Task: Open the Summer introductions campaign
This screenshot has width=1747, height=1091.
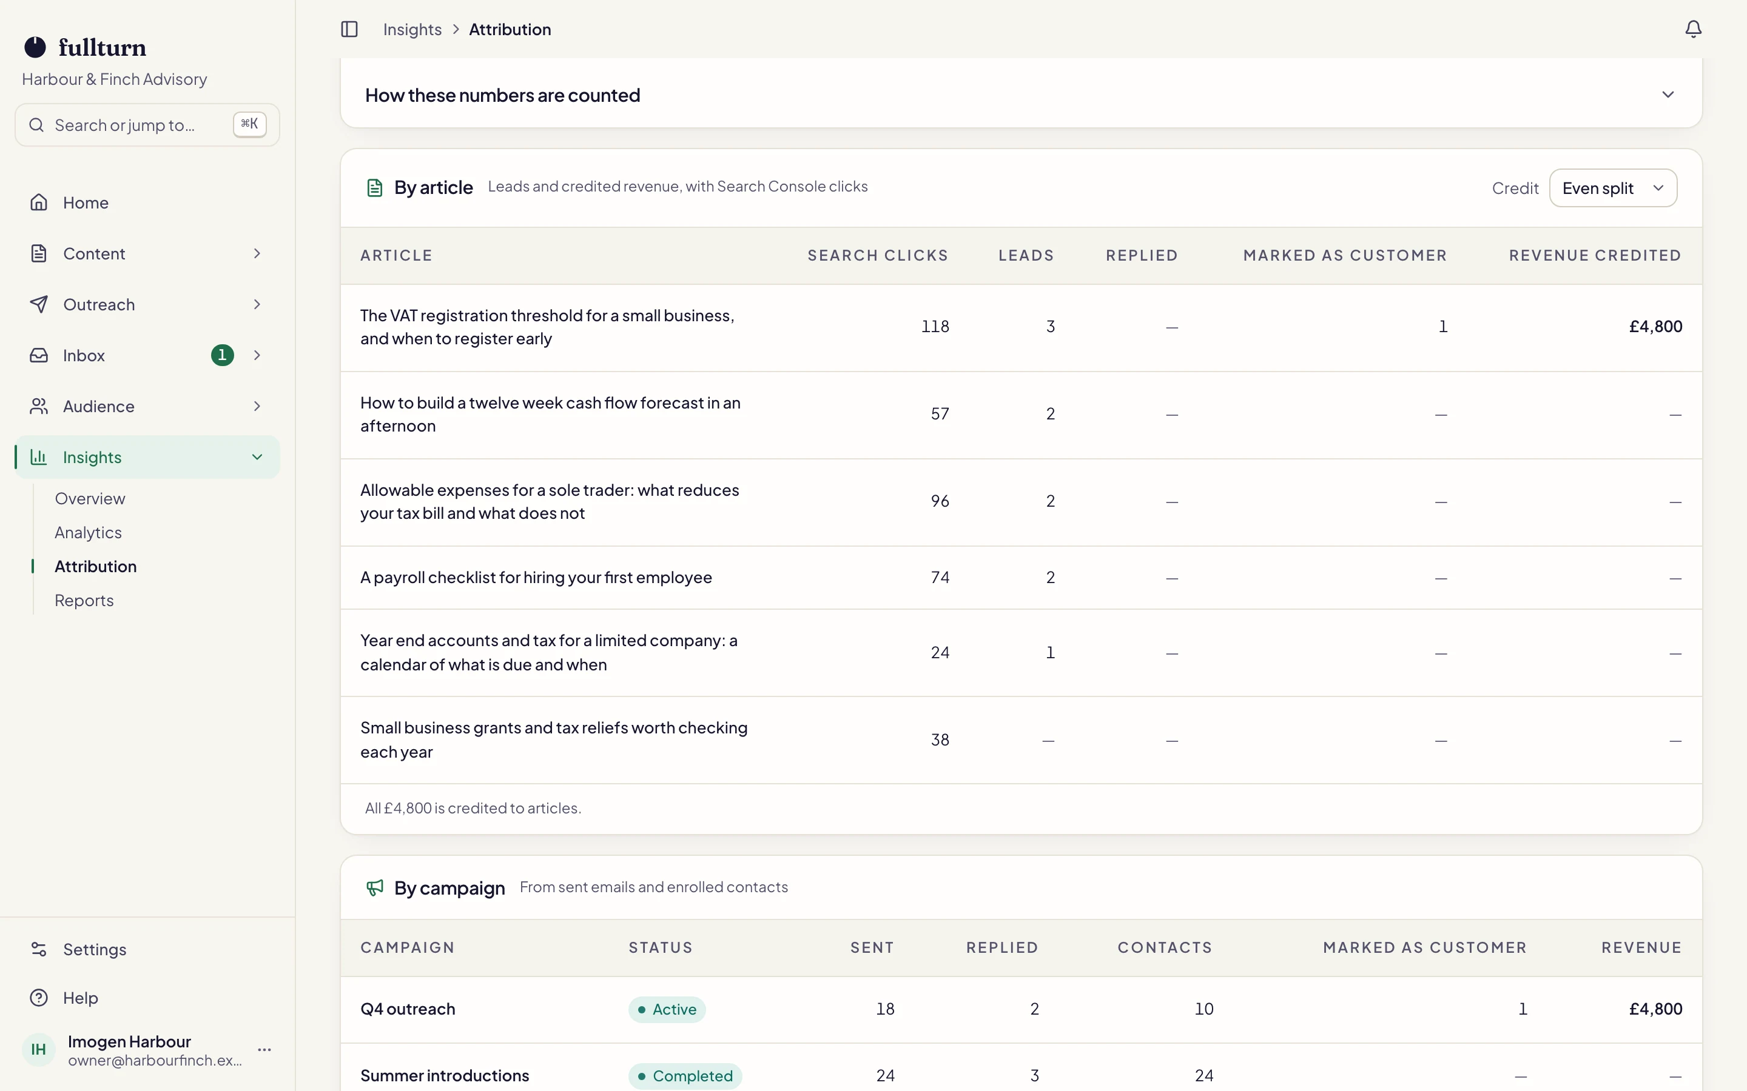Action: [445, 1075]
